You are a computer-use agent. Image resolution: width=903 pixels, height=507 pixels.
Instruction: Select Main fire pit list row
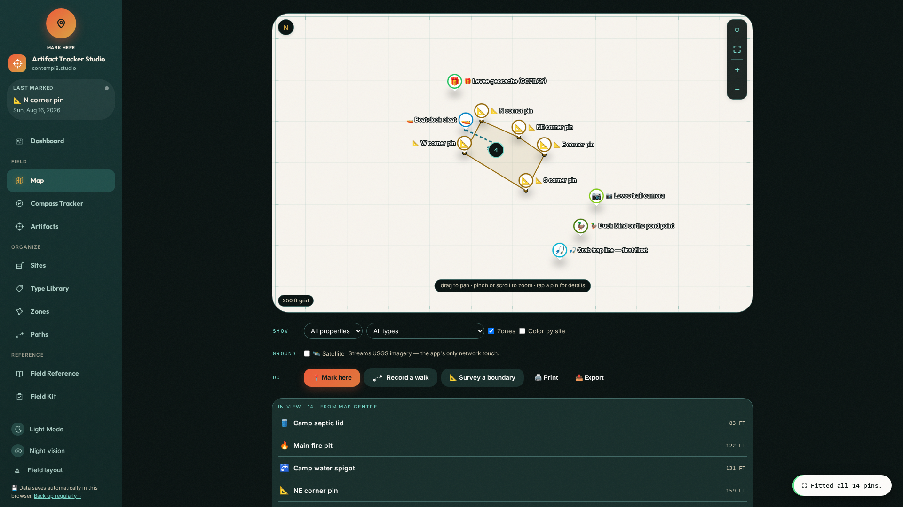[513, 446]
